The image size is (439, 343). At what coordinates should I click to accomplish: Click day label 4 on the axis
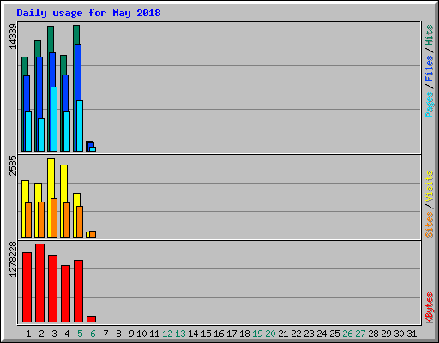coord(67,334)
